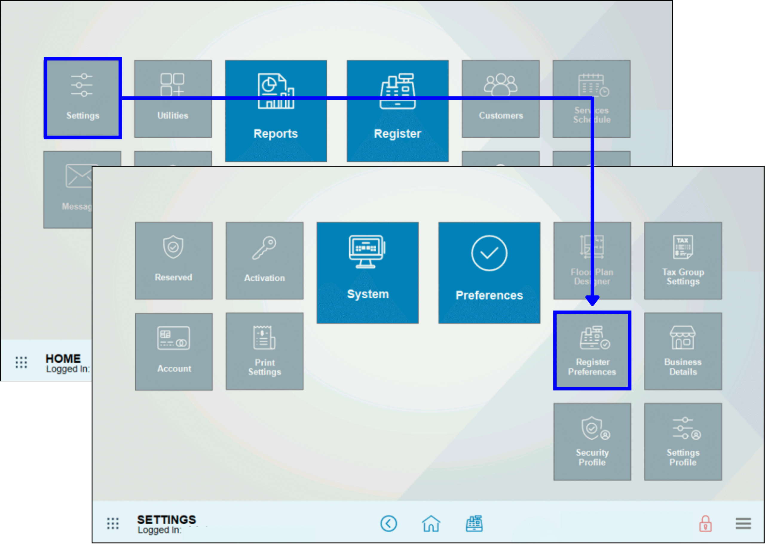Click the Tax Group Settings tile
This screenshot has height=544, width=765.
pyautogui.click(x=683, y=260)
